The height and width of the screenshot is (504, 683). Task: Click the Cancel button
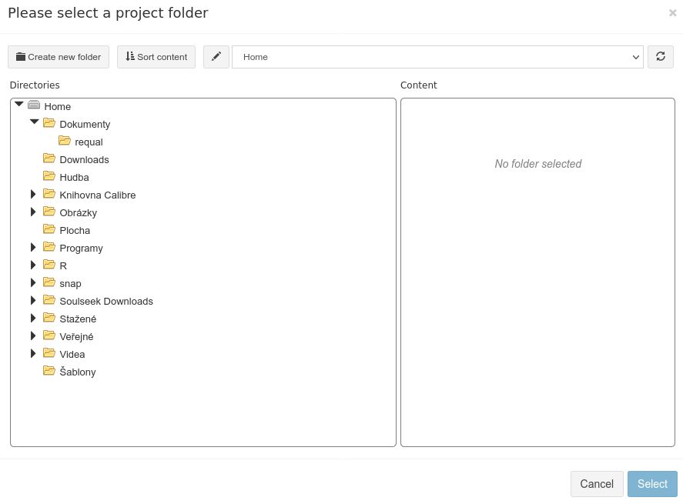[x=597, y=484]
